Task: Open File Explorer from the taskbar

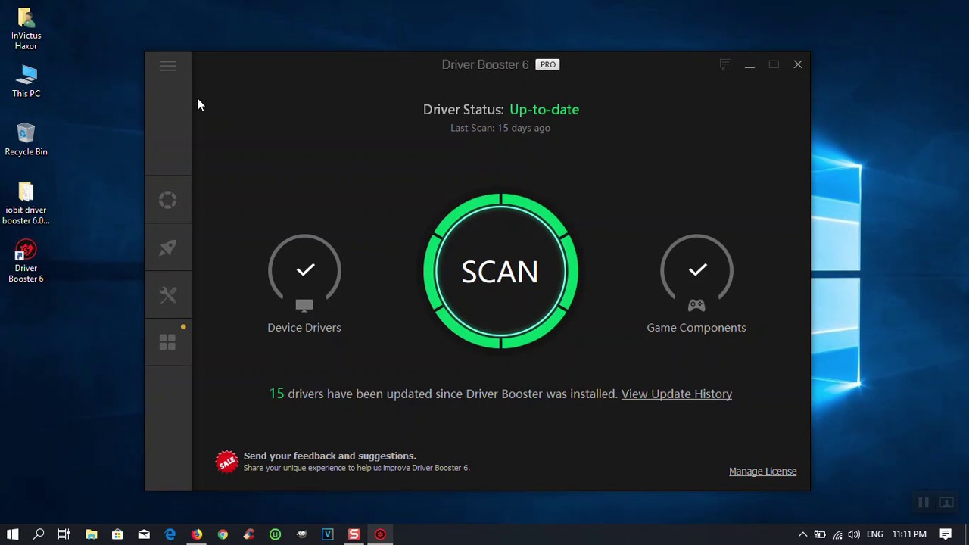Action: [91, 534]
